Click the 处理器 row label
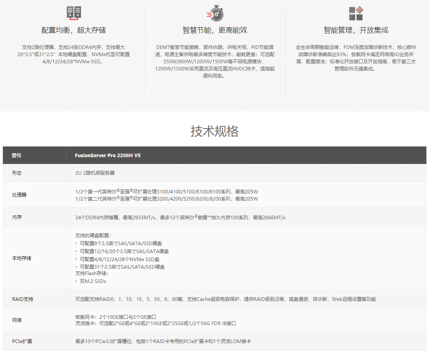This screenshot has width=430, height=351. pyautogui.click(x=19, y=195)
